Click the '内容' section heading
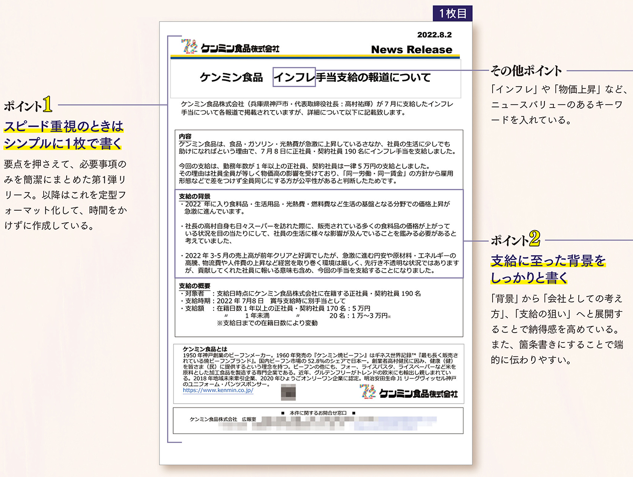Image resolution: width=633 pixels, height=477 pixels. (x=185, y=136)
